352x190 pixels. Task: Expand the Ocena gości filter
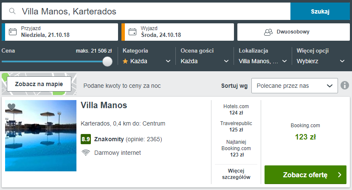205,61
